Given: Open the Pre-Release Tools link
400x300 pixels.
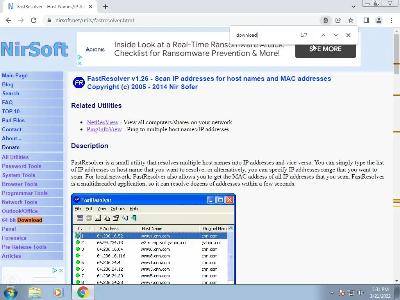Looking at the screenshot, I should (x=24, y=247).
